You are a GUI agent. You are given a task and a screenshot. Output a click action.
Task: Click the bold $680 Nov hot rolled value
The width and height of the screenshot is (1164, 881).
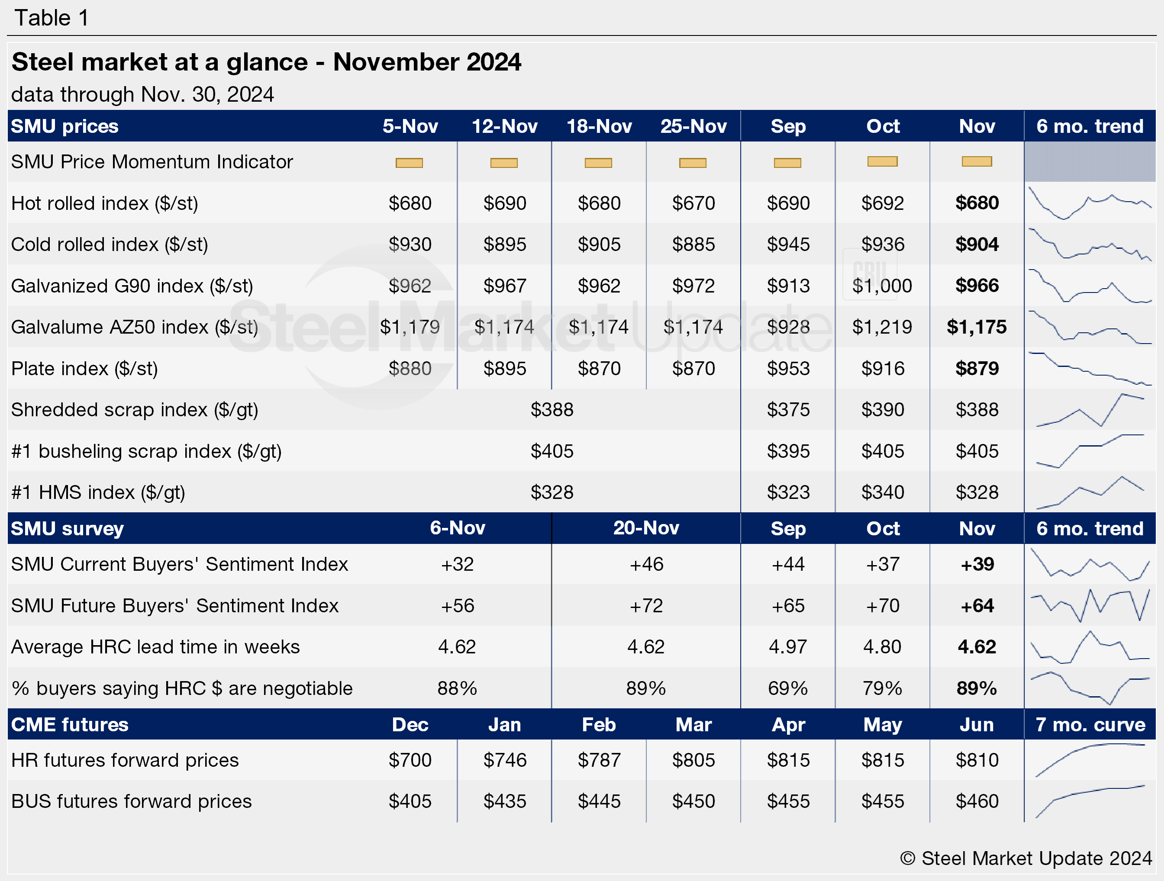(977, 203)
